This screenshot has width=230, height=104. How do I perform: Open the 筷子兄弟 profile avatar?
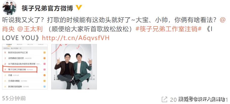coord(10,8)
